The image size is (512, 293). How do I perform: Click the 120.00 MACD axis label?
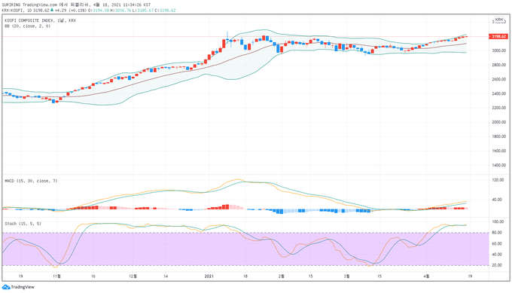pos(498,180)
